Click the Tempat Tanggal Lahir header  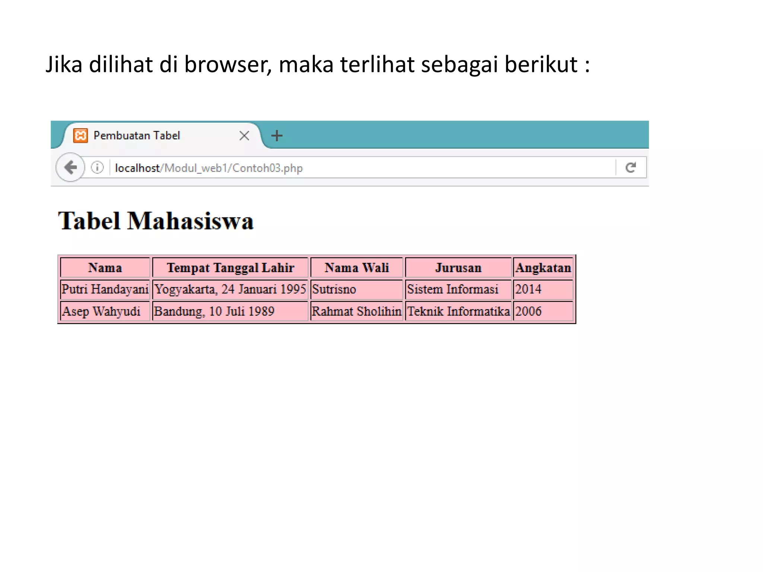[230, 267]
